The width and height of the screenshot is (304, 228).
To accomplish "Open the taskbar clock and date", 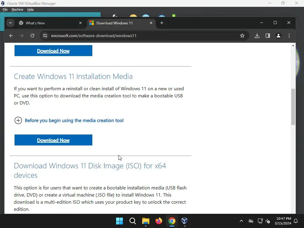I will point(283,221).
